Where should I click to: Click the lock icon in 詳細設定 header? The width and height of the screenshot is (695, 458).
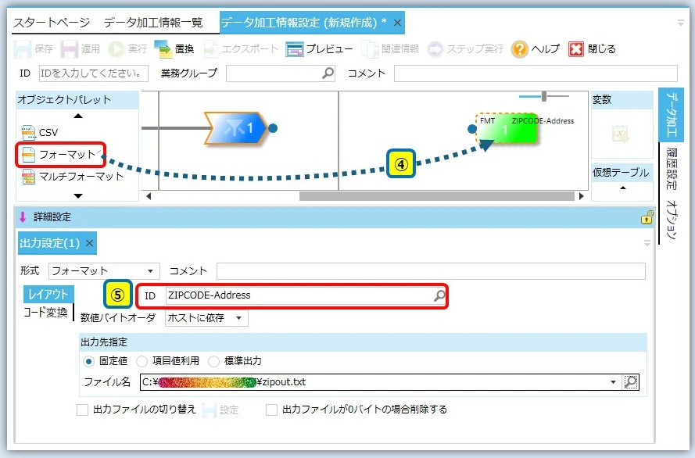647,217
